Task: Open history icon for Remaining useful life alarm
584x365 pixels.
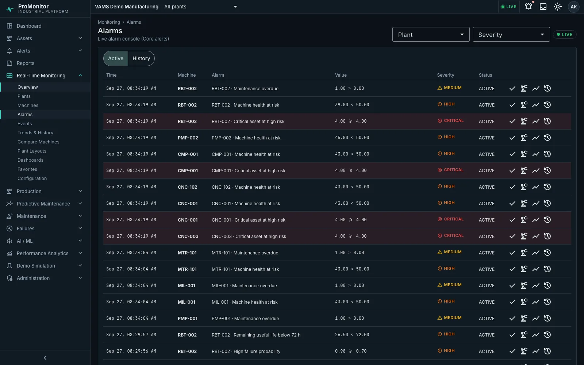Action: (547, 335)
